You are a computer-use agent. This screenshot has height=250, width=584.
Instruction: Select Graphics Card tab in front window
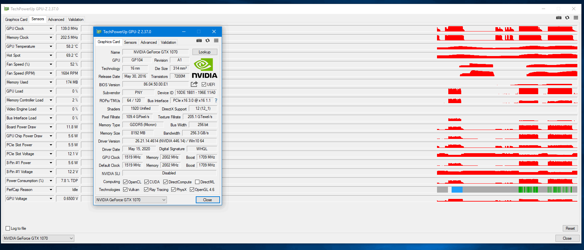pyautogui.click(x=109, y=42)
